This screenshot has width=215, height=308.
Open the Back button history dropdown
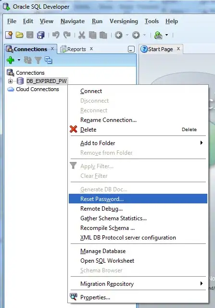[x=127, y=35]
